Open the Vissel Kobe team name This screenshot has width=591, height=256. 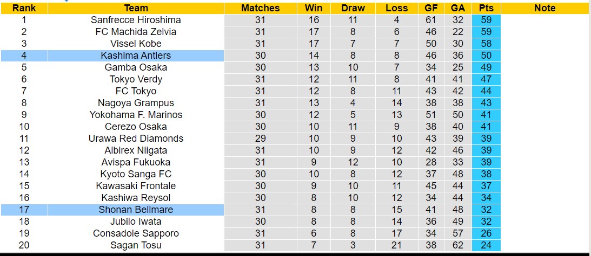136,44
